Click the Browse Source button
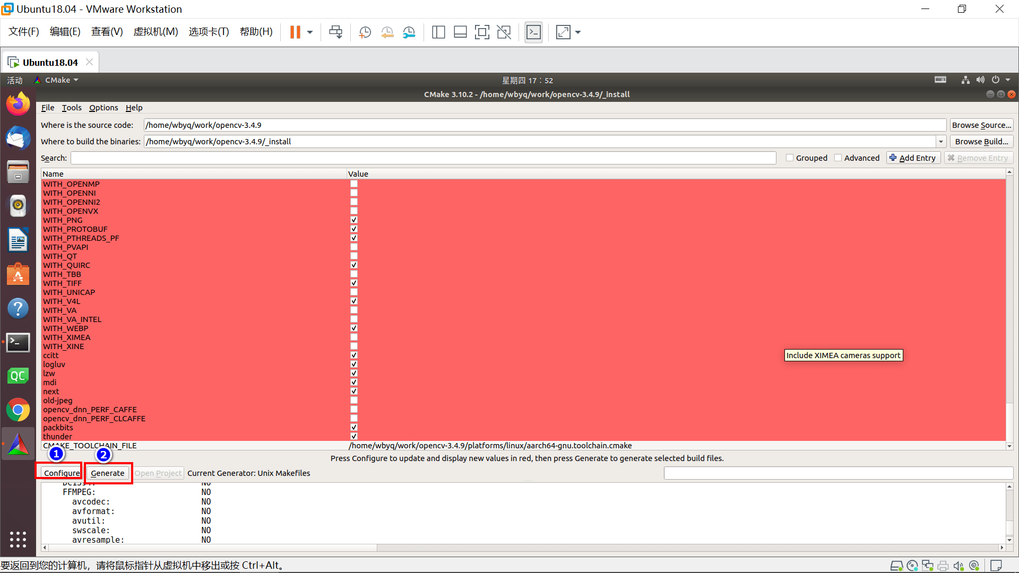 980,125
